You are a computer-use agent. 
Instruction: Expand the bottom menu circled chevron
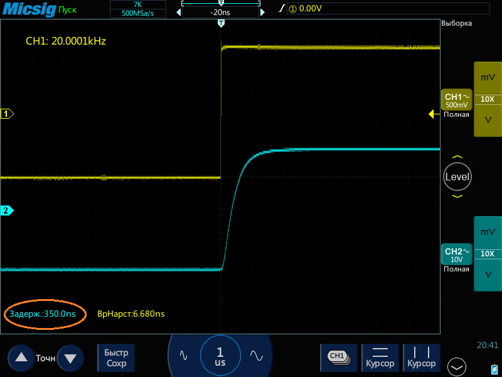pyautogui.click(x=457, y=367)
